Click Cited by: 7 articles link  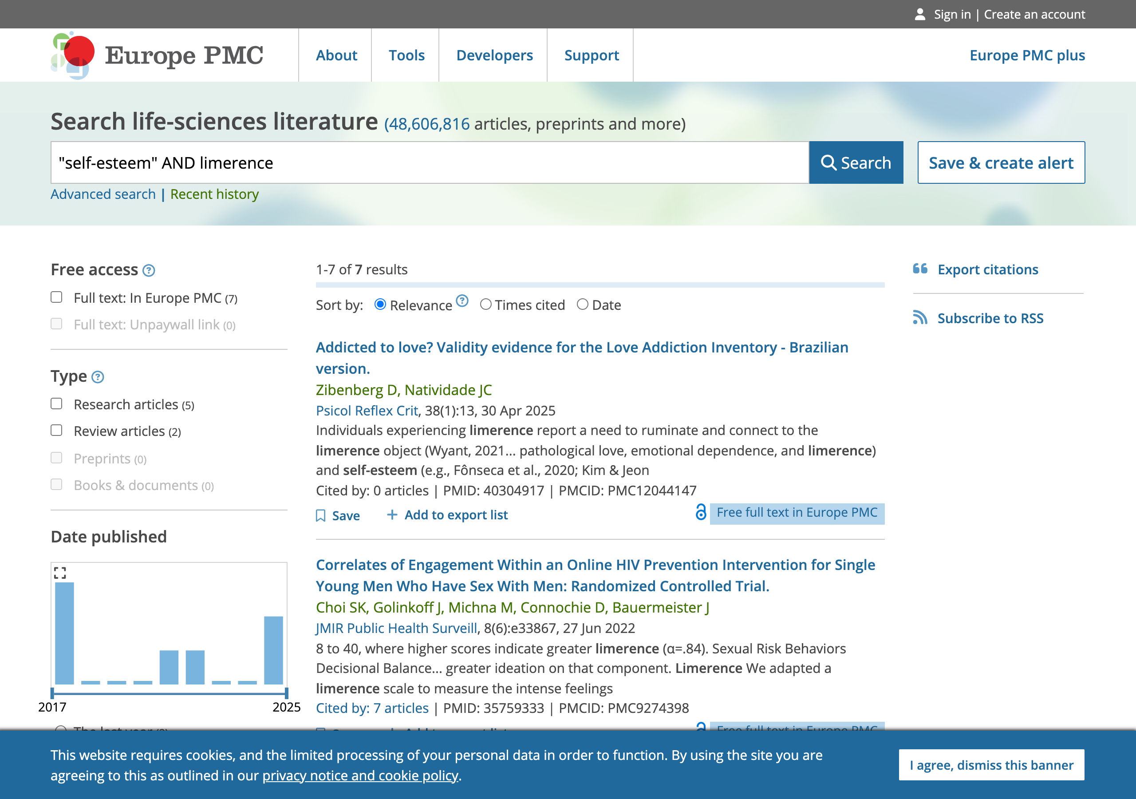click(x=372, y=708)
